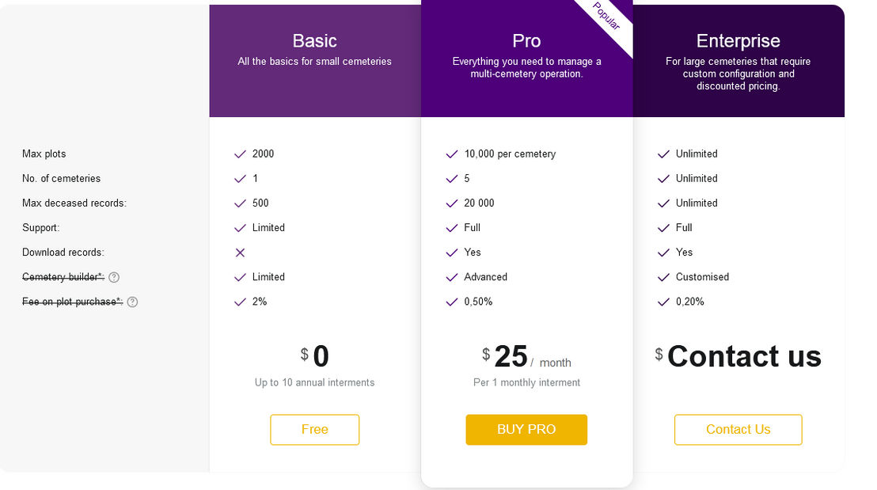Select the Basic plan header
The height and width of the screenshot is (490, 877).
point(315,61)
